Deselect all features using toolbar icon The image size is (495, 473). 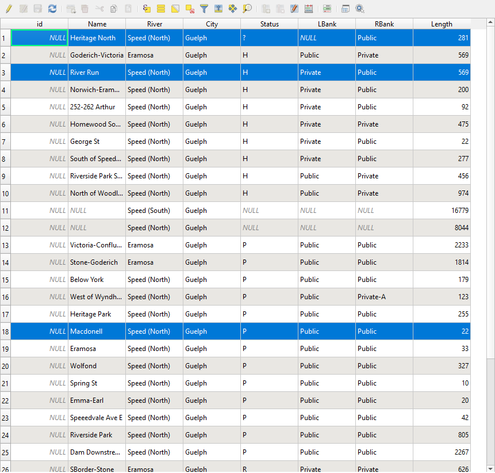click(190, 9)
